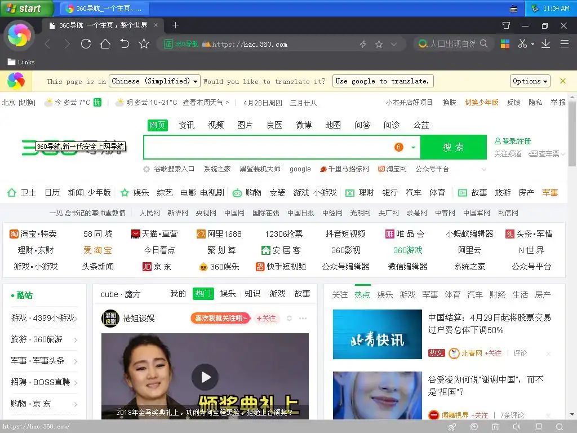Image resolution: width=577 pixels, height=433 pixels.
Task: Expand the 游戏·4399小游戏 row arrow
Action: [x=76, y=318]
